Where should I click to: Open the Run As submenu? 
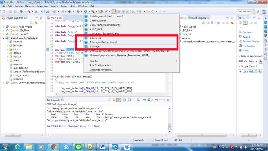pyautogui.click(x=131, y=61)
